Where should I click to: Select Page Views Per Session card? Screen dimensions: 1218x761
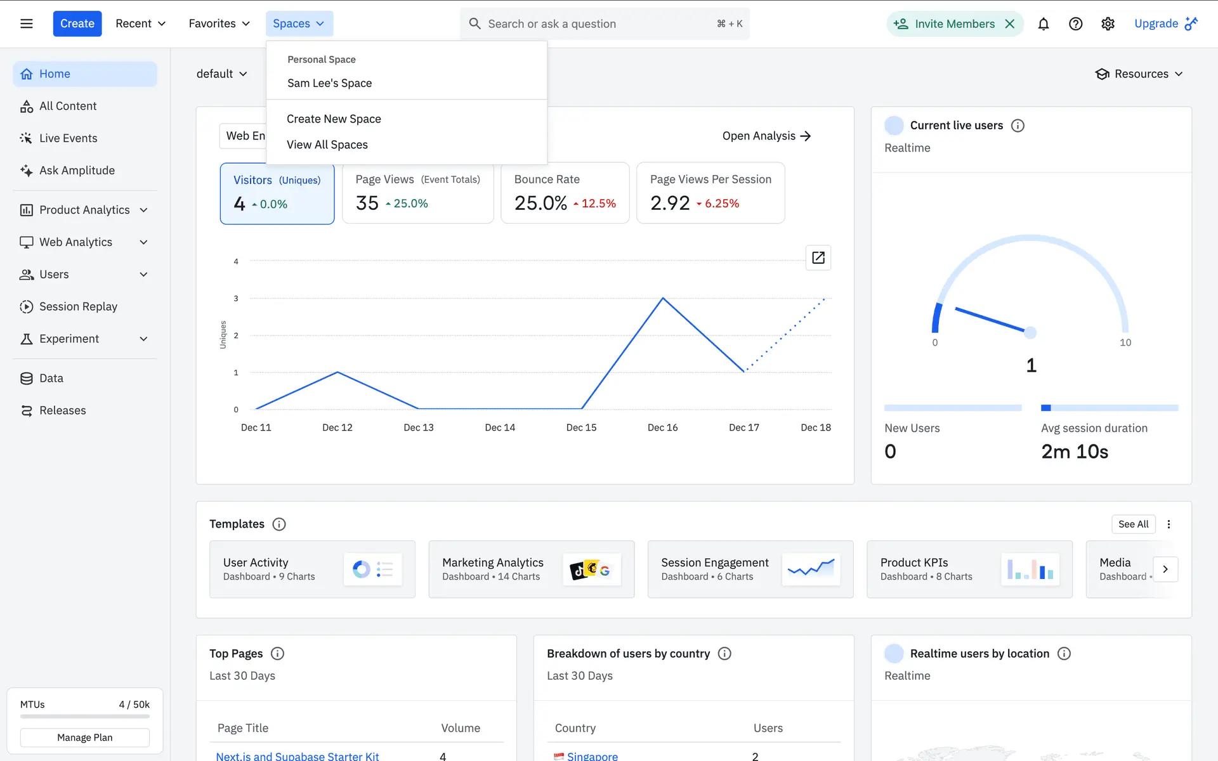pos(710,193)
